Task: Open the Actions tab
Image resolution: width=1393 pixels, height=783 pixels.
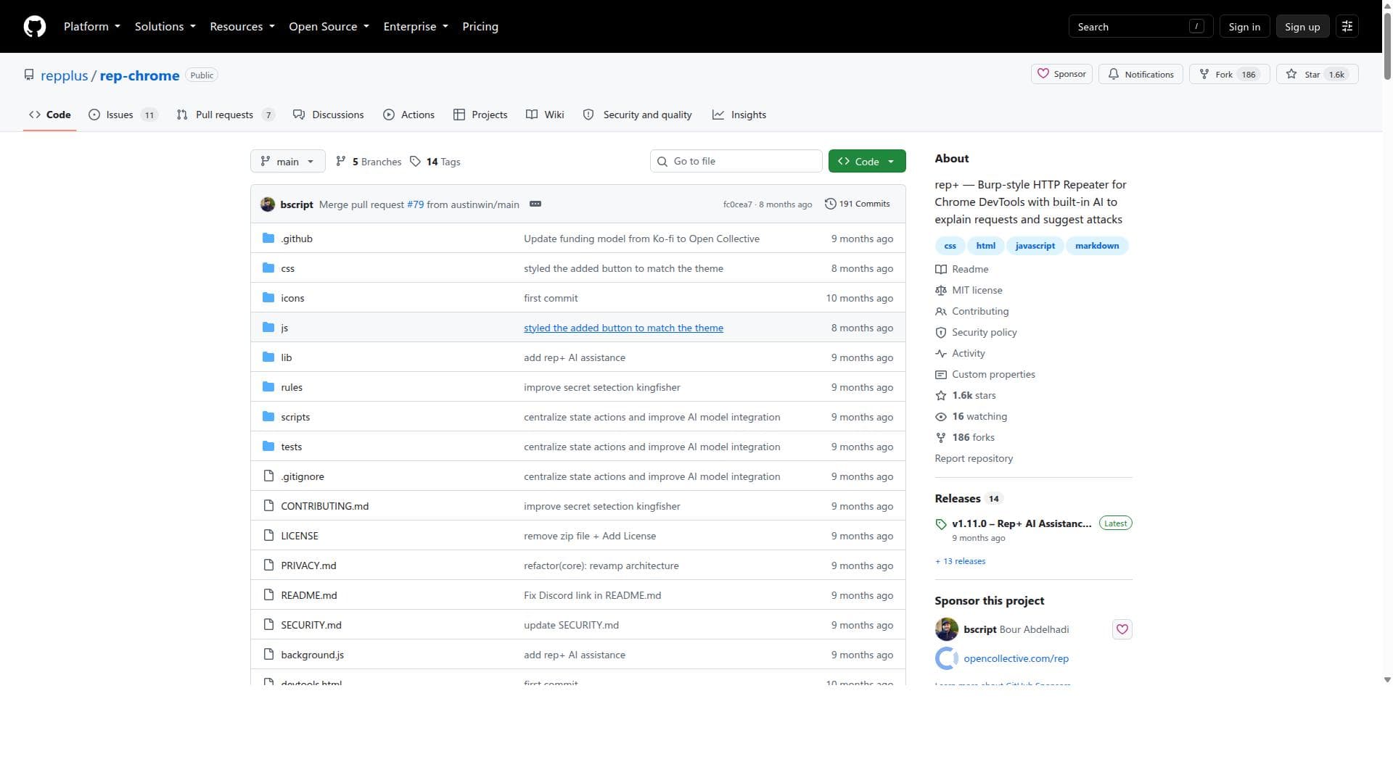Action: (x=409, y=115)
